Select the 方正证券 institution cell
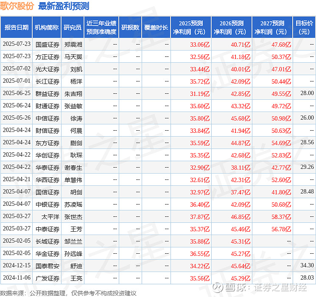The height and width of the screenshot is (297, 316). (x=48, y=57)
